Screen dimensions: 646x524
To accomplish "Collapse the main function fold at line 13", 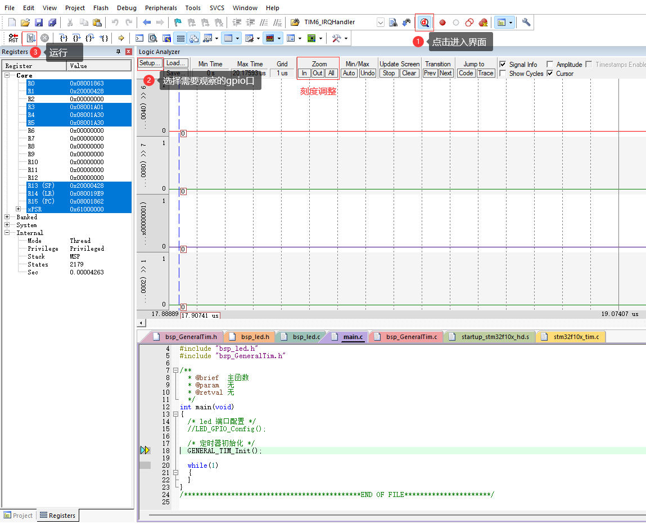I will click(175, 414).
